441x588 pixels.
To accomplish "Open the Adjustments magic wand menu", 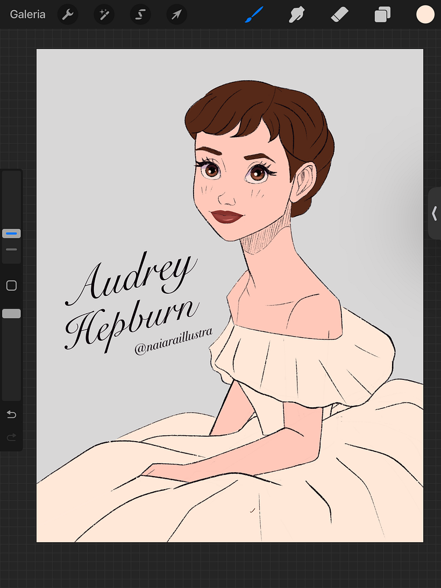I will 104,15.
